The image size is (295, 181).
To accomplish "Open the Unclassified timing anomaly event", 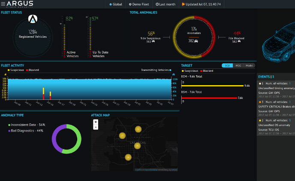I will (x=276, y=90).
